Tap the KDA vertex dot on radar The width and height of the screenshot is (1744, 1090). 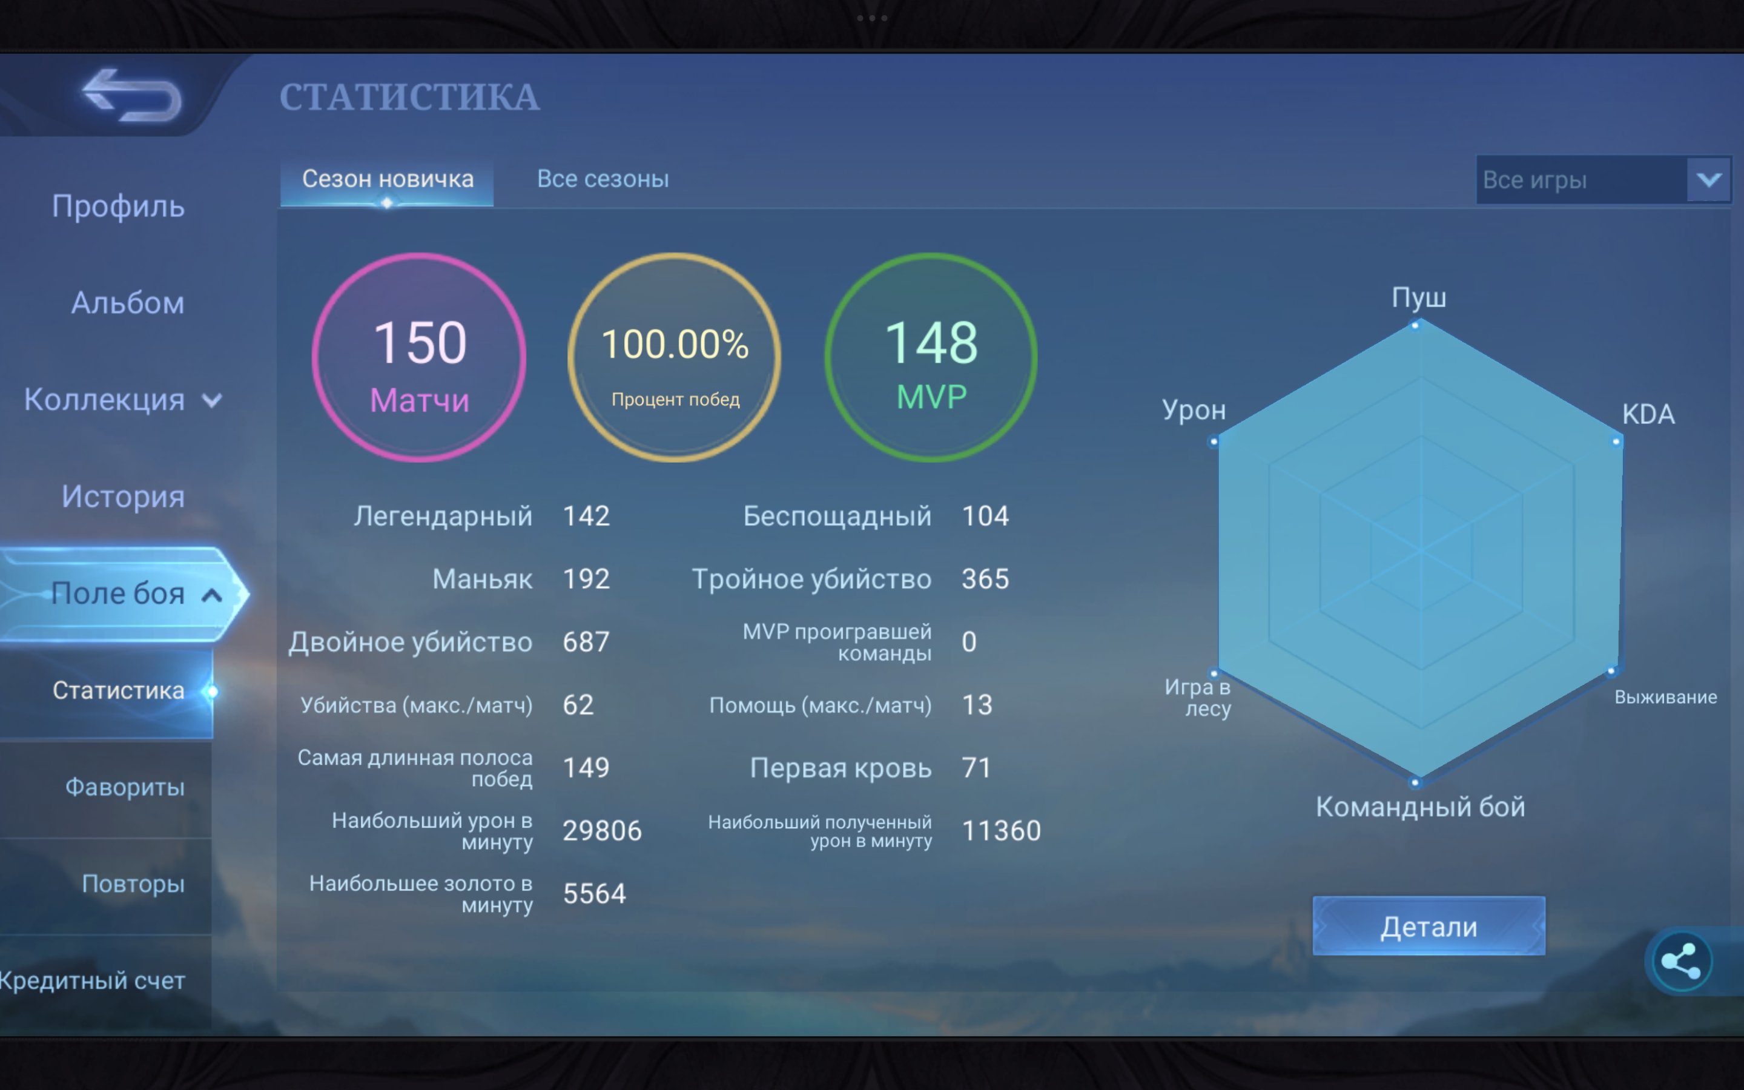click(1616, 441)
